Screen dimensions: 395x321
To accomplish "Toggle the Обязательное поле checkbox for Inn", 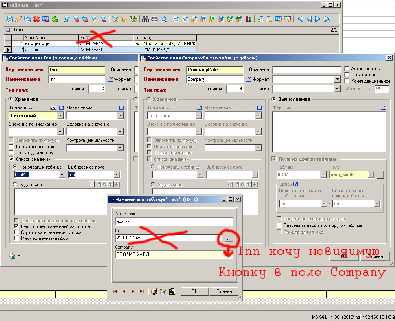I will click(x=12, y=147).
